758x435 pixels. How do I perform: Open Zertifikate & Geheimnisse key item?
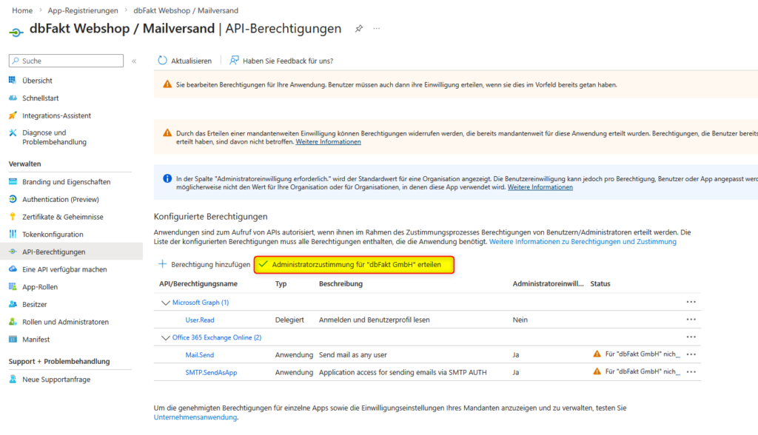62,217
